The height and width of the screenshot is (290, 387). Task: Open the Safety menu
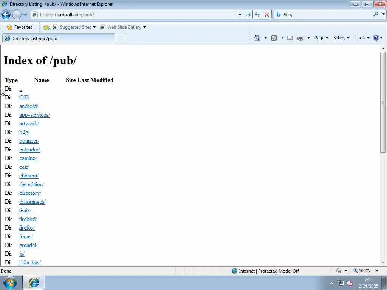tap(341, 38)
